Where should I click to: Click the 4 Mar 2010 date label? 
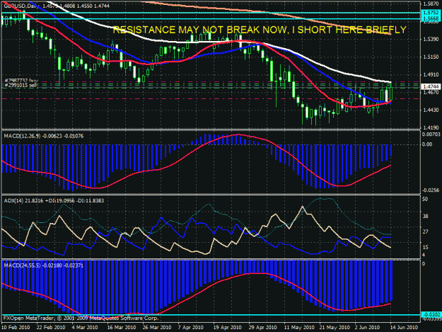click(x=85, y=328)
